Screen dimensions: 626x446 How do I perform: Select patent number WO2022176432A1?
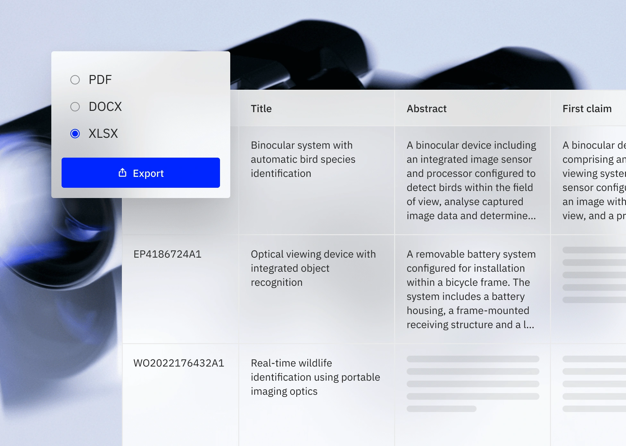[x=179, y=363]
